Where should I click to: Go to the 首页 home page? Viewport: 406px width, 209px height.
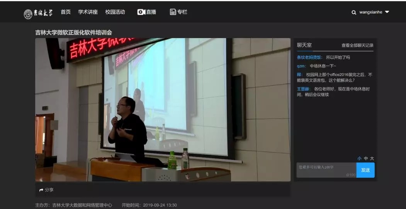pyautogui.click(x=66, y=12)
